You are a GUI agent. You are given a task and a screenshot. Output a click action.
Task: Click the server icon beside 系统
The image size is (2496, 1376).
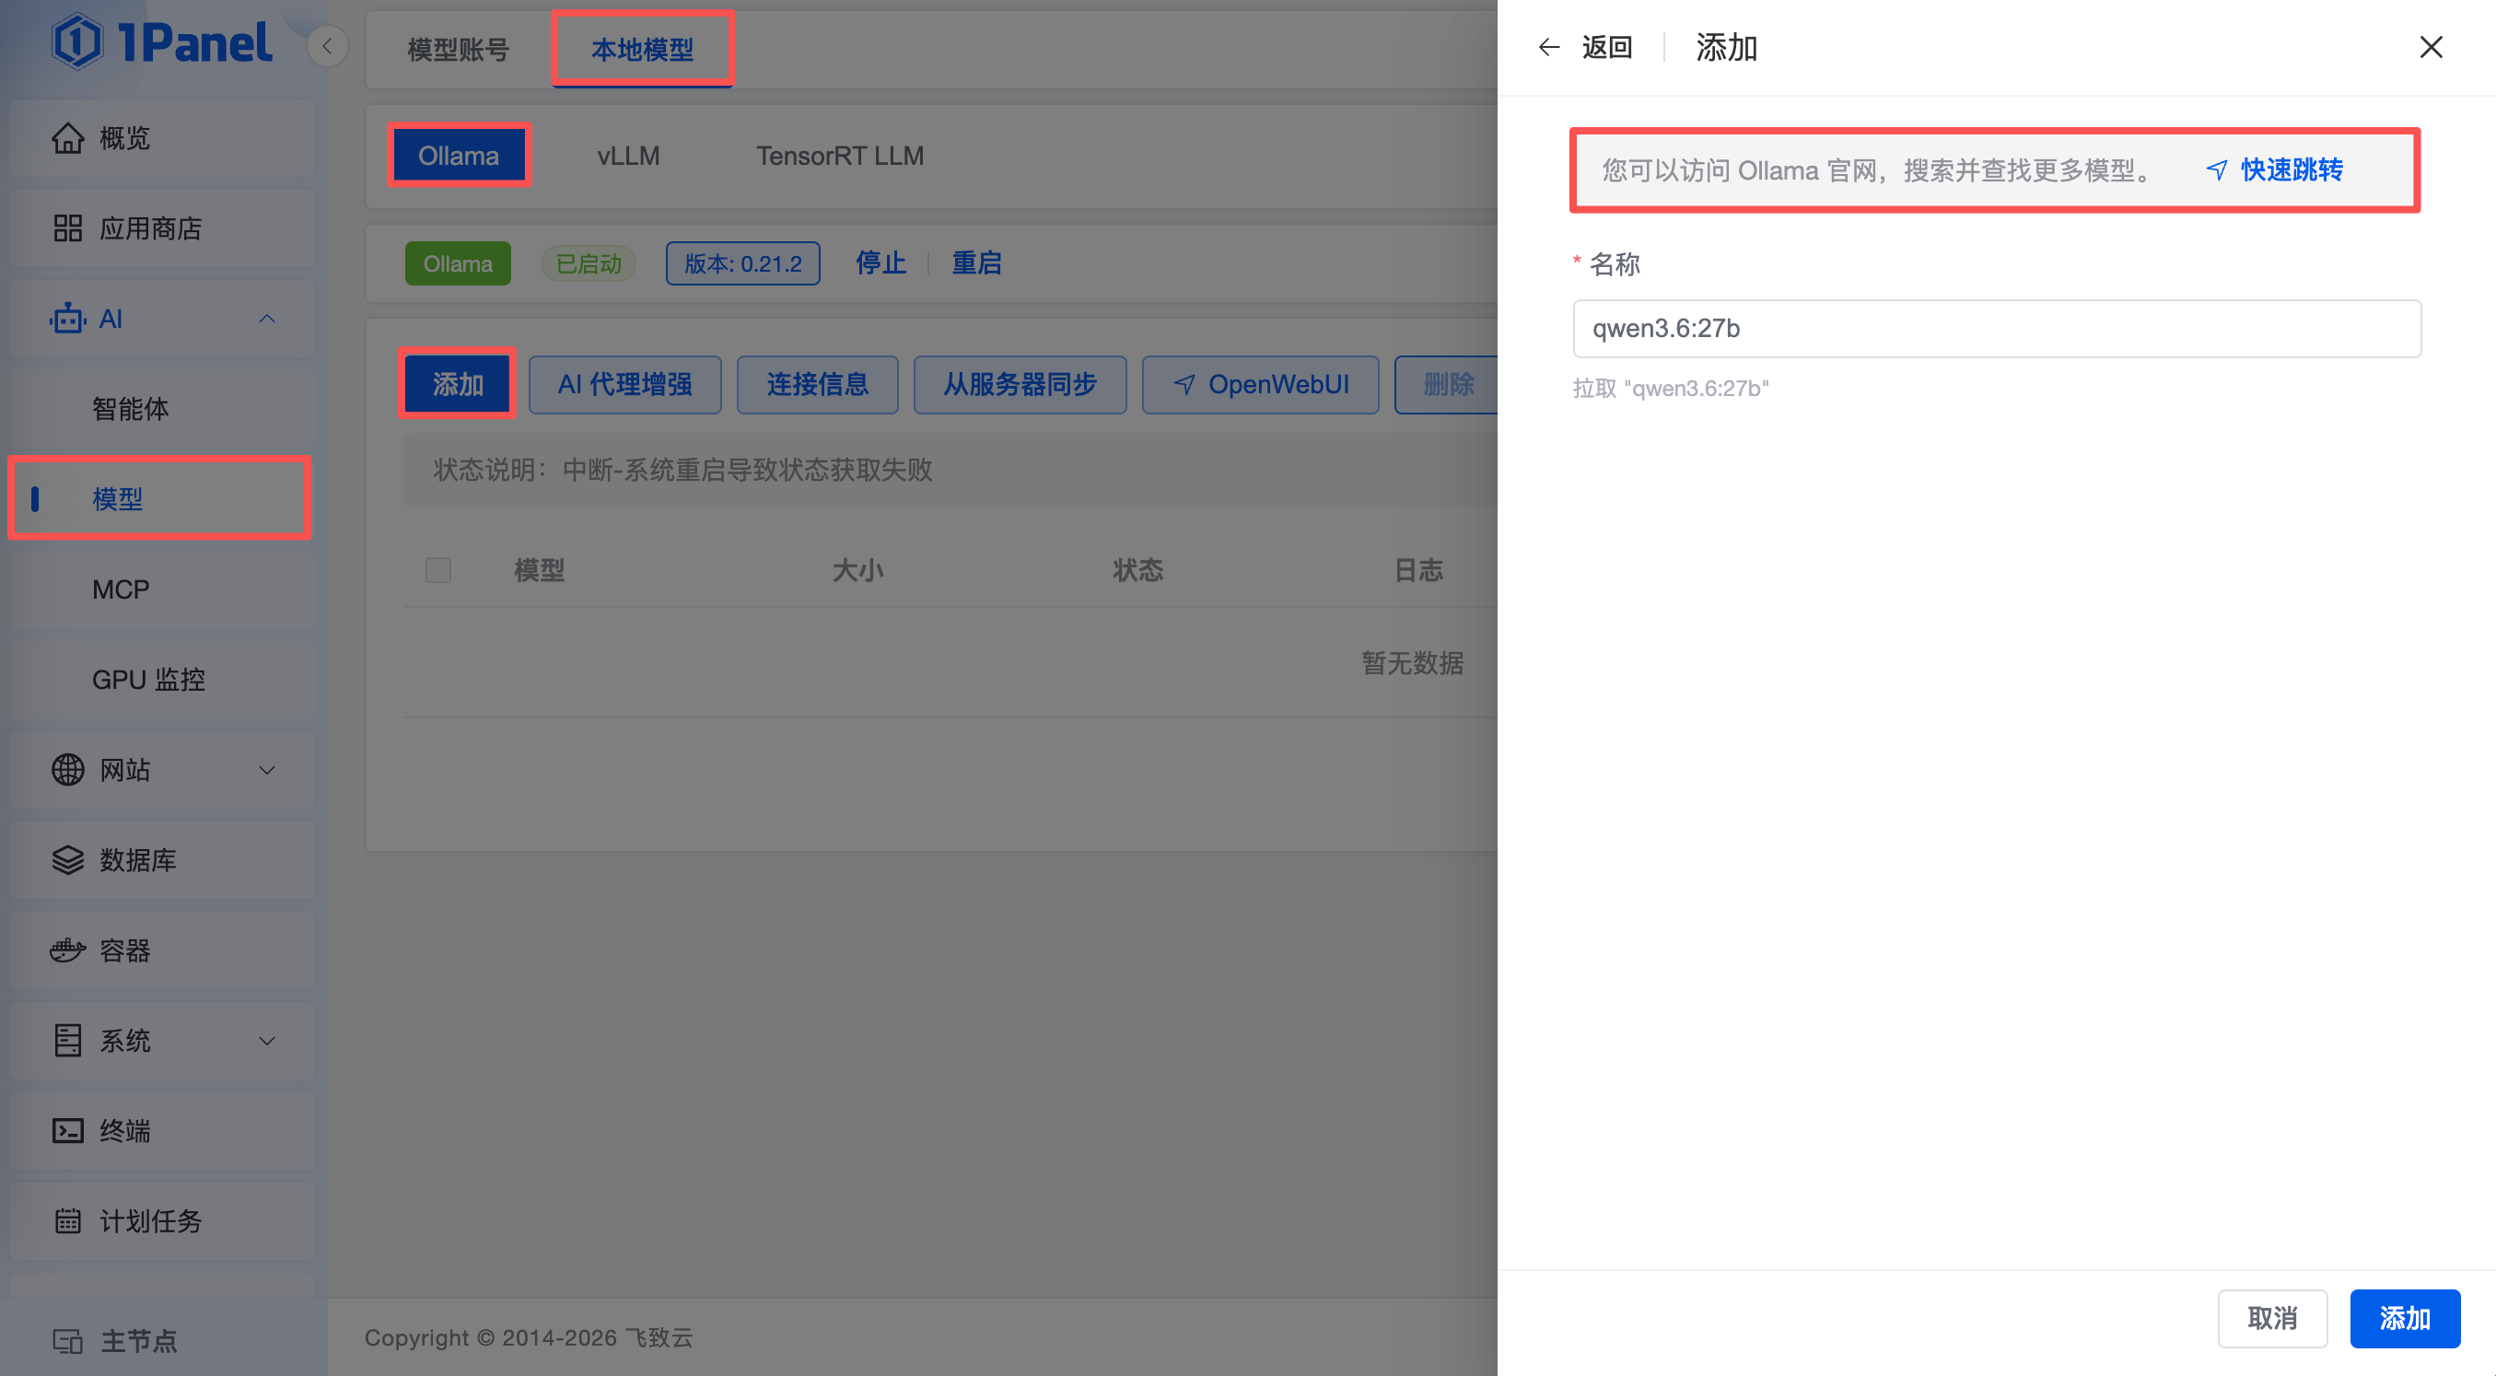tap(68, 1040)
